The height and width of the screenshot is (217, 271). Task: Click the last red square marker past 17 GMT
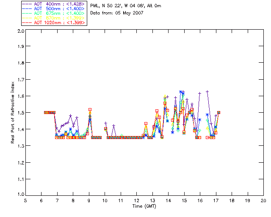tap(218, 112)
